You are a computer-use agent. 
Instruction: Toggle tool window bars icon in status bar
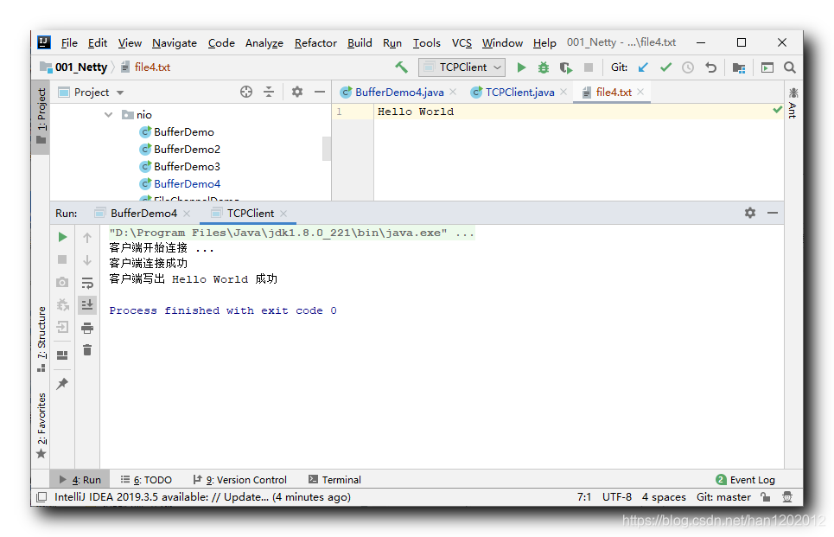pyautogui.click(x=41, y=497)
